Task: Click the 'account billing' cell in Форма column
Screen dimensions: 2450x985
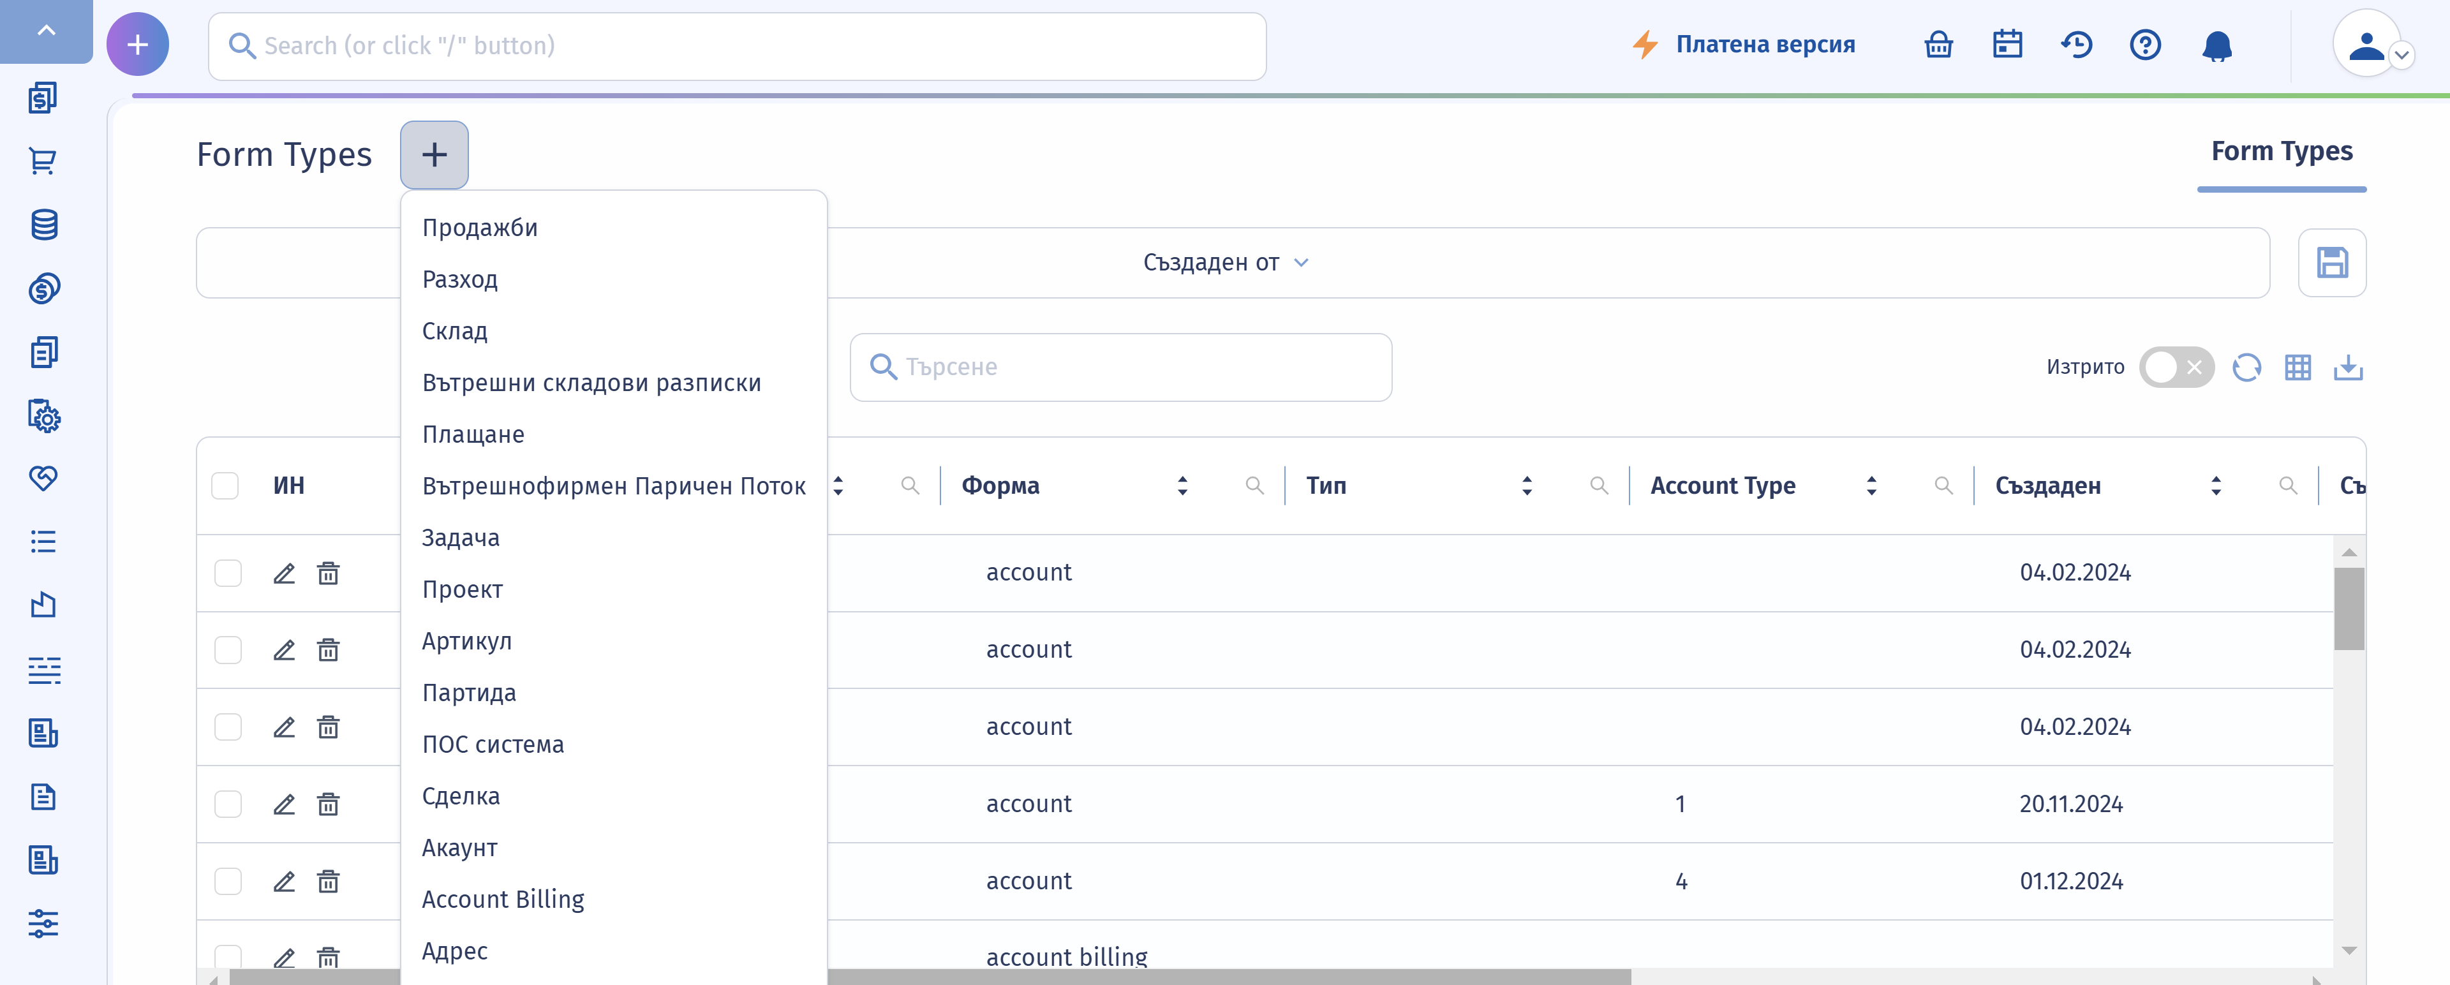Action: [x=1066, y=956]
